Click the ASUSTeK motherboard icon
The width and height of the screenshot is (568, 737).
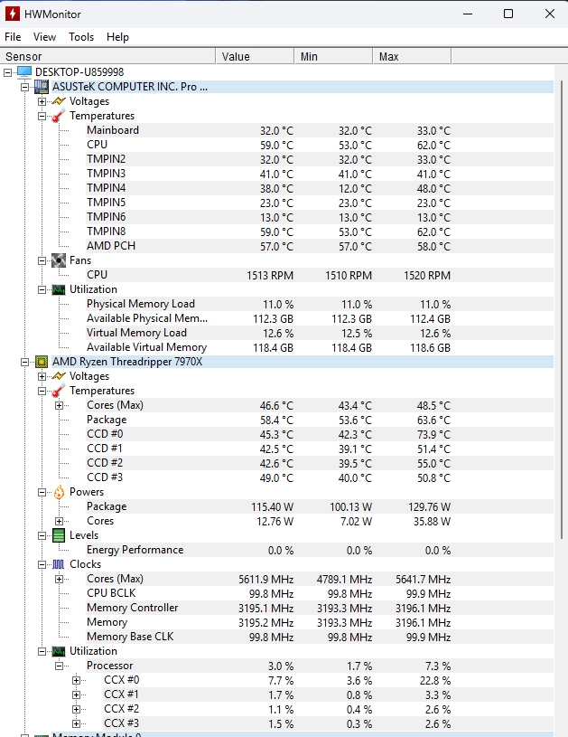(42, 87)
